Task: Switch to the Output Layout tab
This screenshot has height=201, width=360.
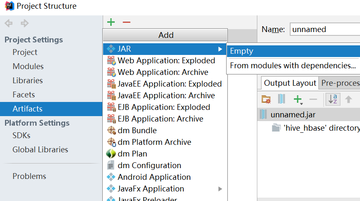Action: pos(290,83)
